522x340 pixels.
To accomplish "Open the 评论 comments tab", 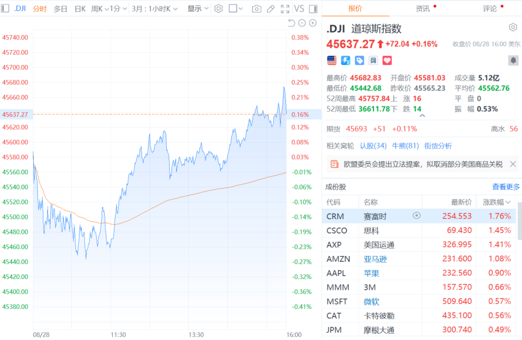I will 490,8.
